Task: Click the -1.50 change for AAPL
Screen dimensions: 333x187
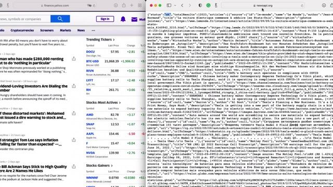Action: (132, 134)
